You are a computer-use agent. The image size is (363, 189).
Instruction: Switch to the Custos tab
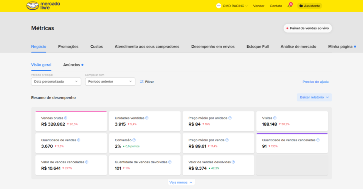[x=96, y=46]
